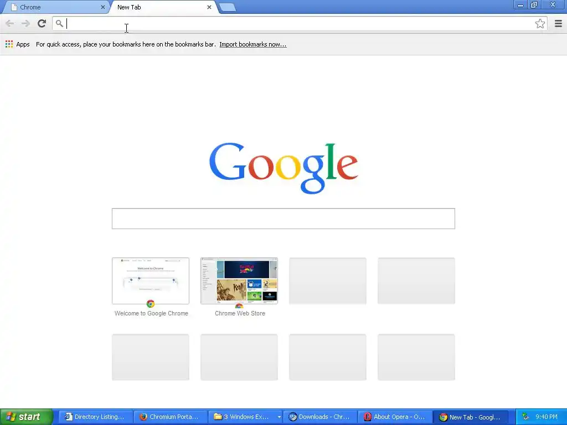The height and width of the screenshot is (425, 567).
Task: Click the Welcome to Google Chrome label
Action: tap(151, 313)
